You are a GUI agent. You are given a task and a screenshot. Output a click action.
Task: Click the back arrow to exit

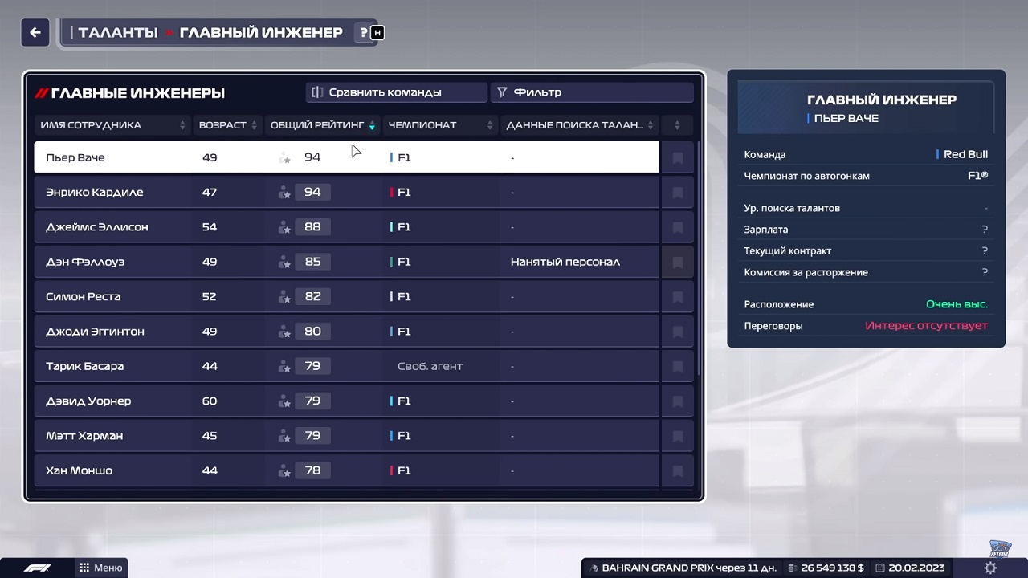click(x=35, y=32)
